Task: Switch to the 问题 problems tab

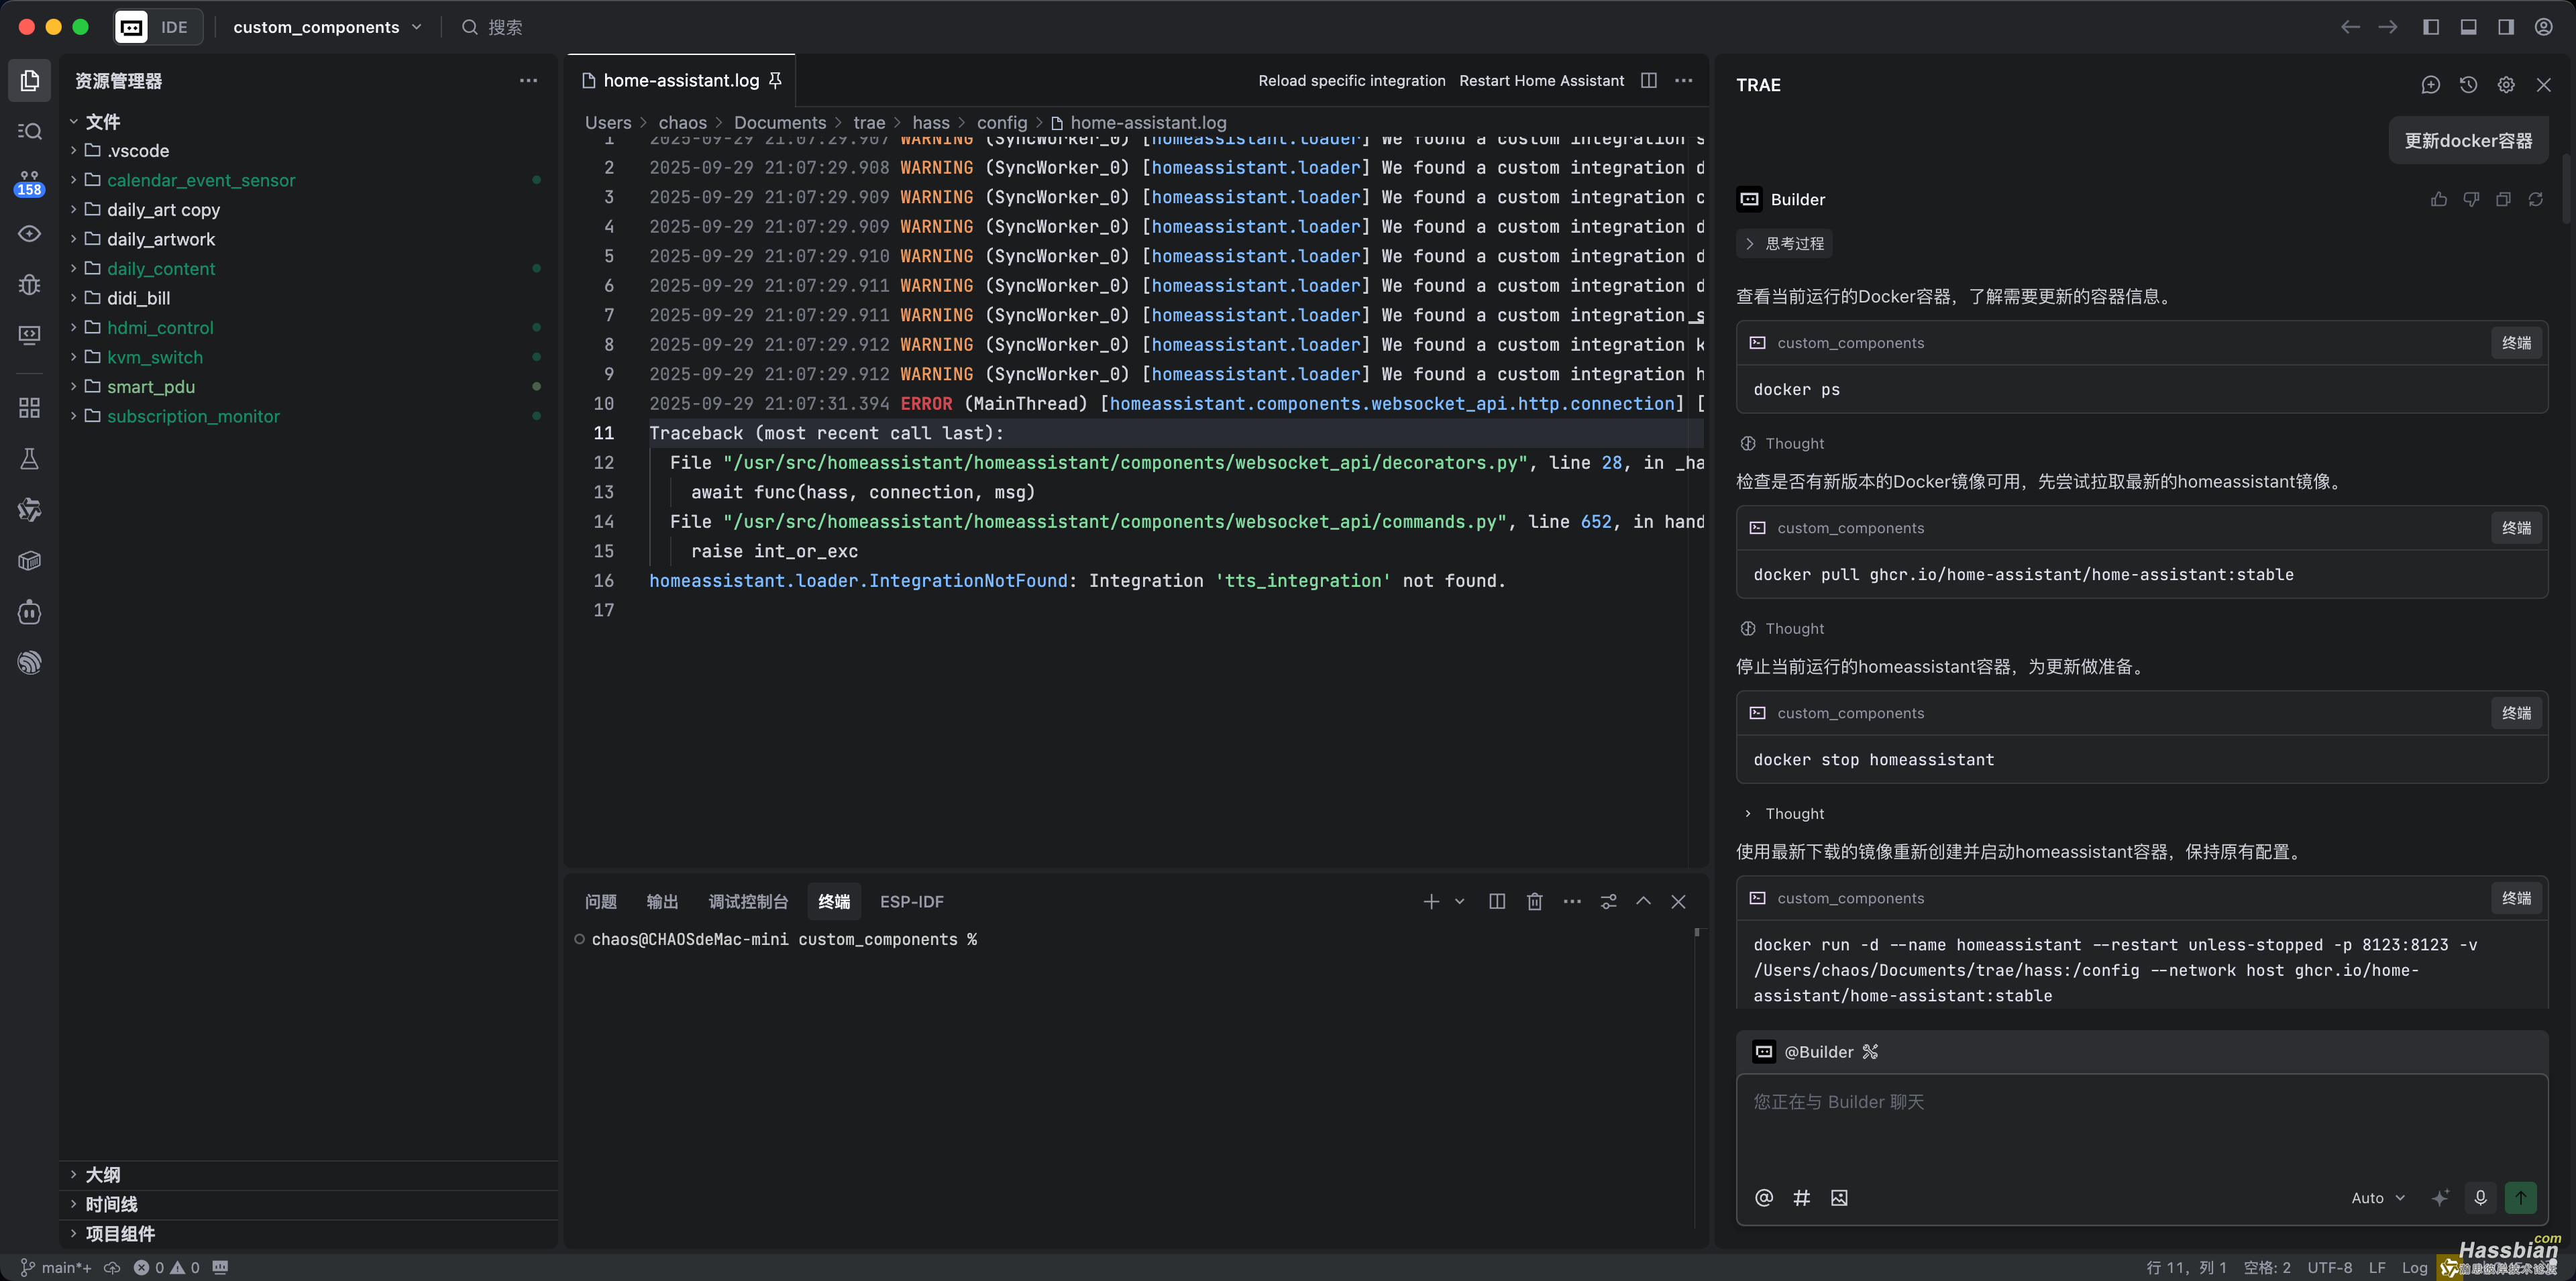Action: [600, 901]
